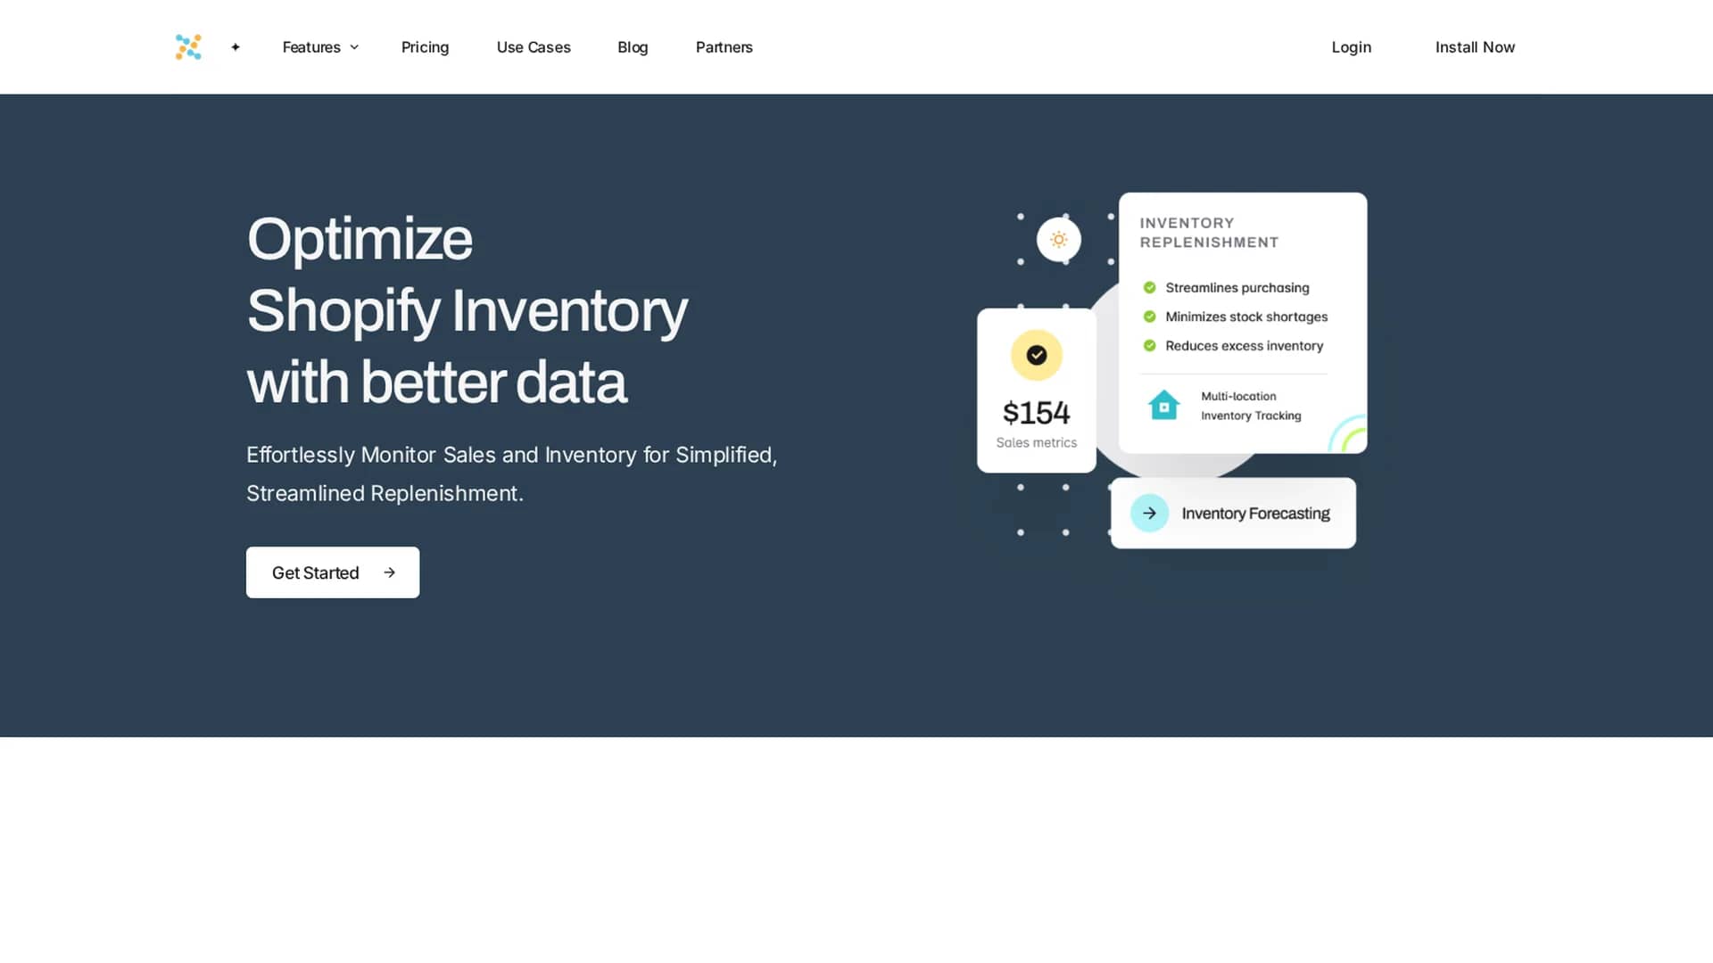Click the Optimize Shopify Inventory headline
This screenshot has width=1713, height=963.
point(467,310)
